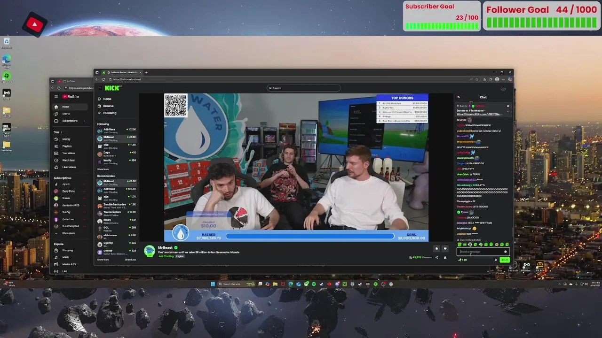Image resolution: width=602 pixels, height=338 pixels.
Task: Open ZombieBarricades in Recommended list
Action: pos(117,206)
